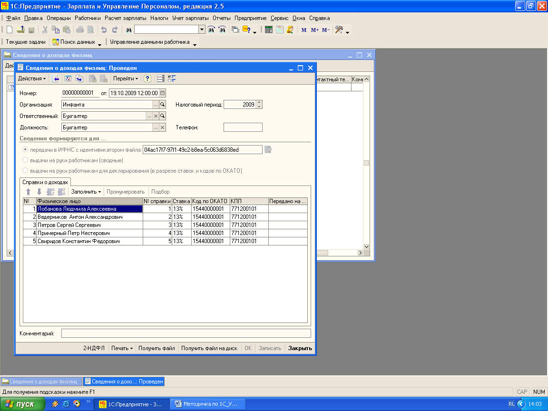548x411 pixels.
Task: Select radio передачи в ИФНС с идентификатором файла
Action: pos(25,149)
